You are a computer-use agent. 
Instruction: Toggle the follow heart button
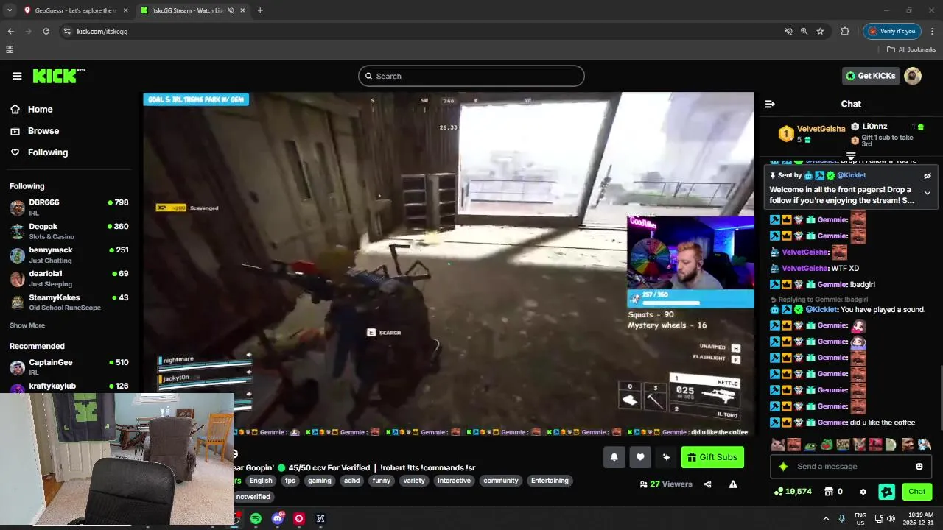coord(640,457)
